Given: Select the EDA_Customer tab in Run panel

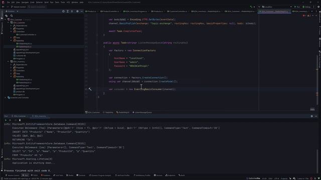Looking at the screenshot, I should pos(20,116).
